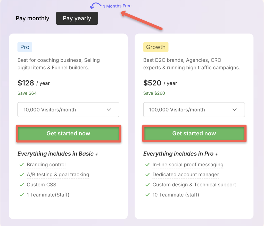
Task: Click the checkmark beside "1 Teammate(Staff)"
Action: point(22,195)
